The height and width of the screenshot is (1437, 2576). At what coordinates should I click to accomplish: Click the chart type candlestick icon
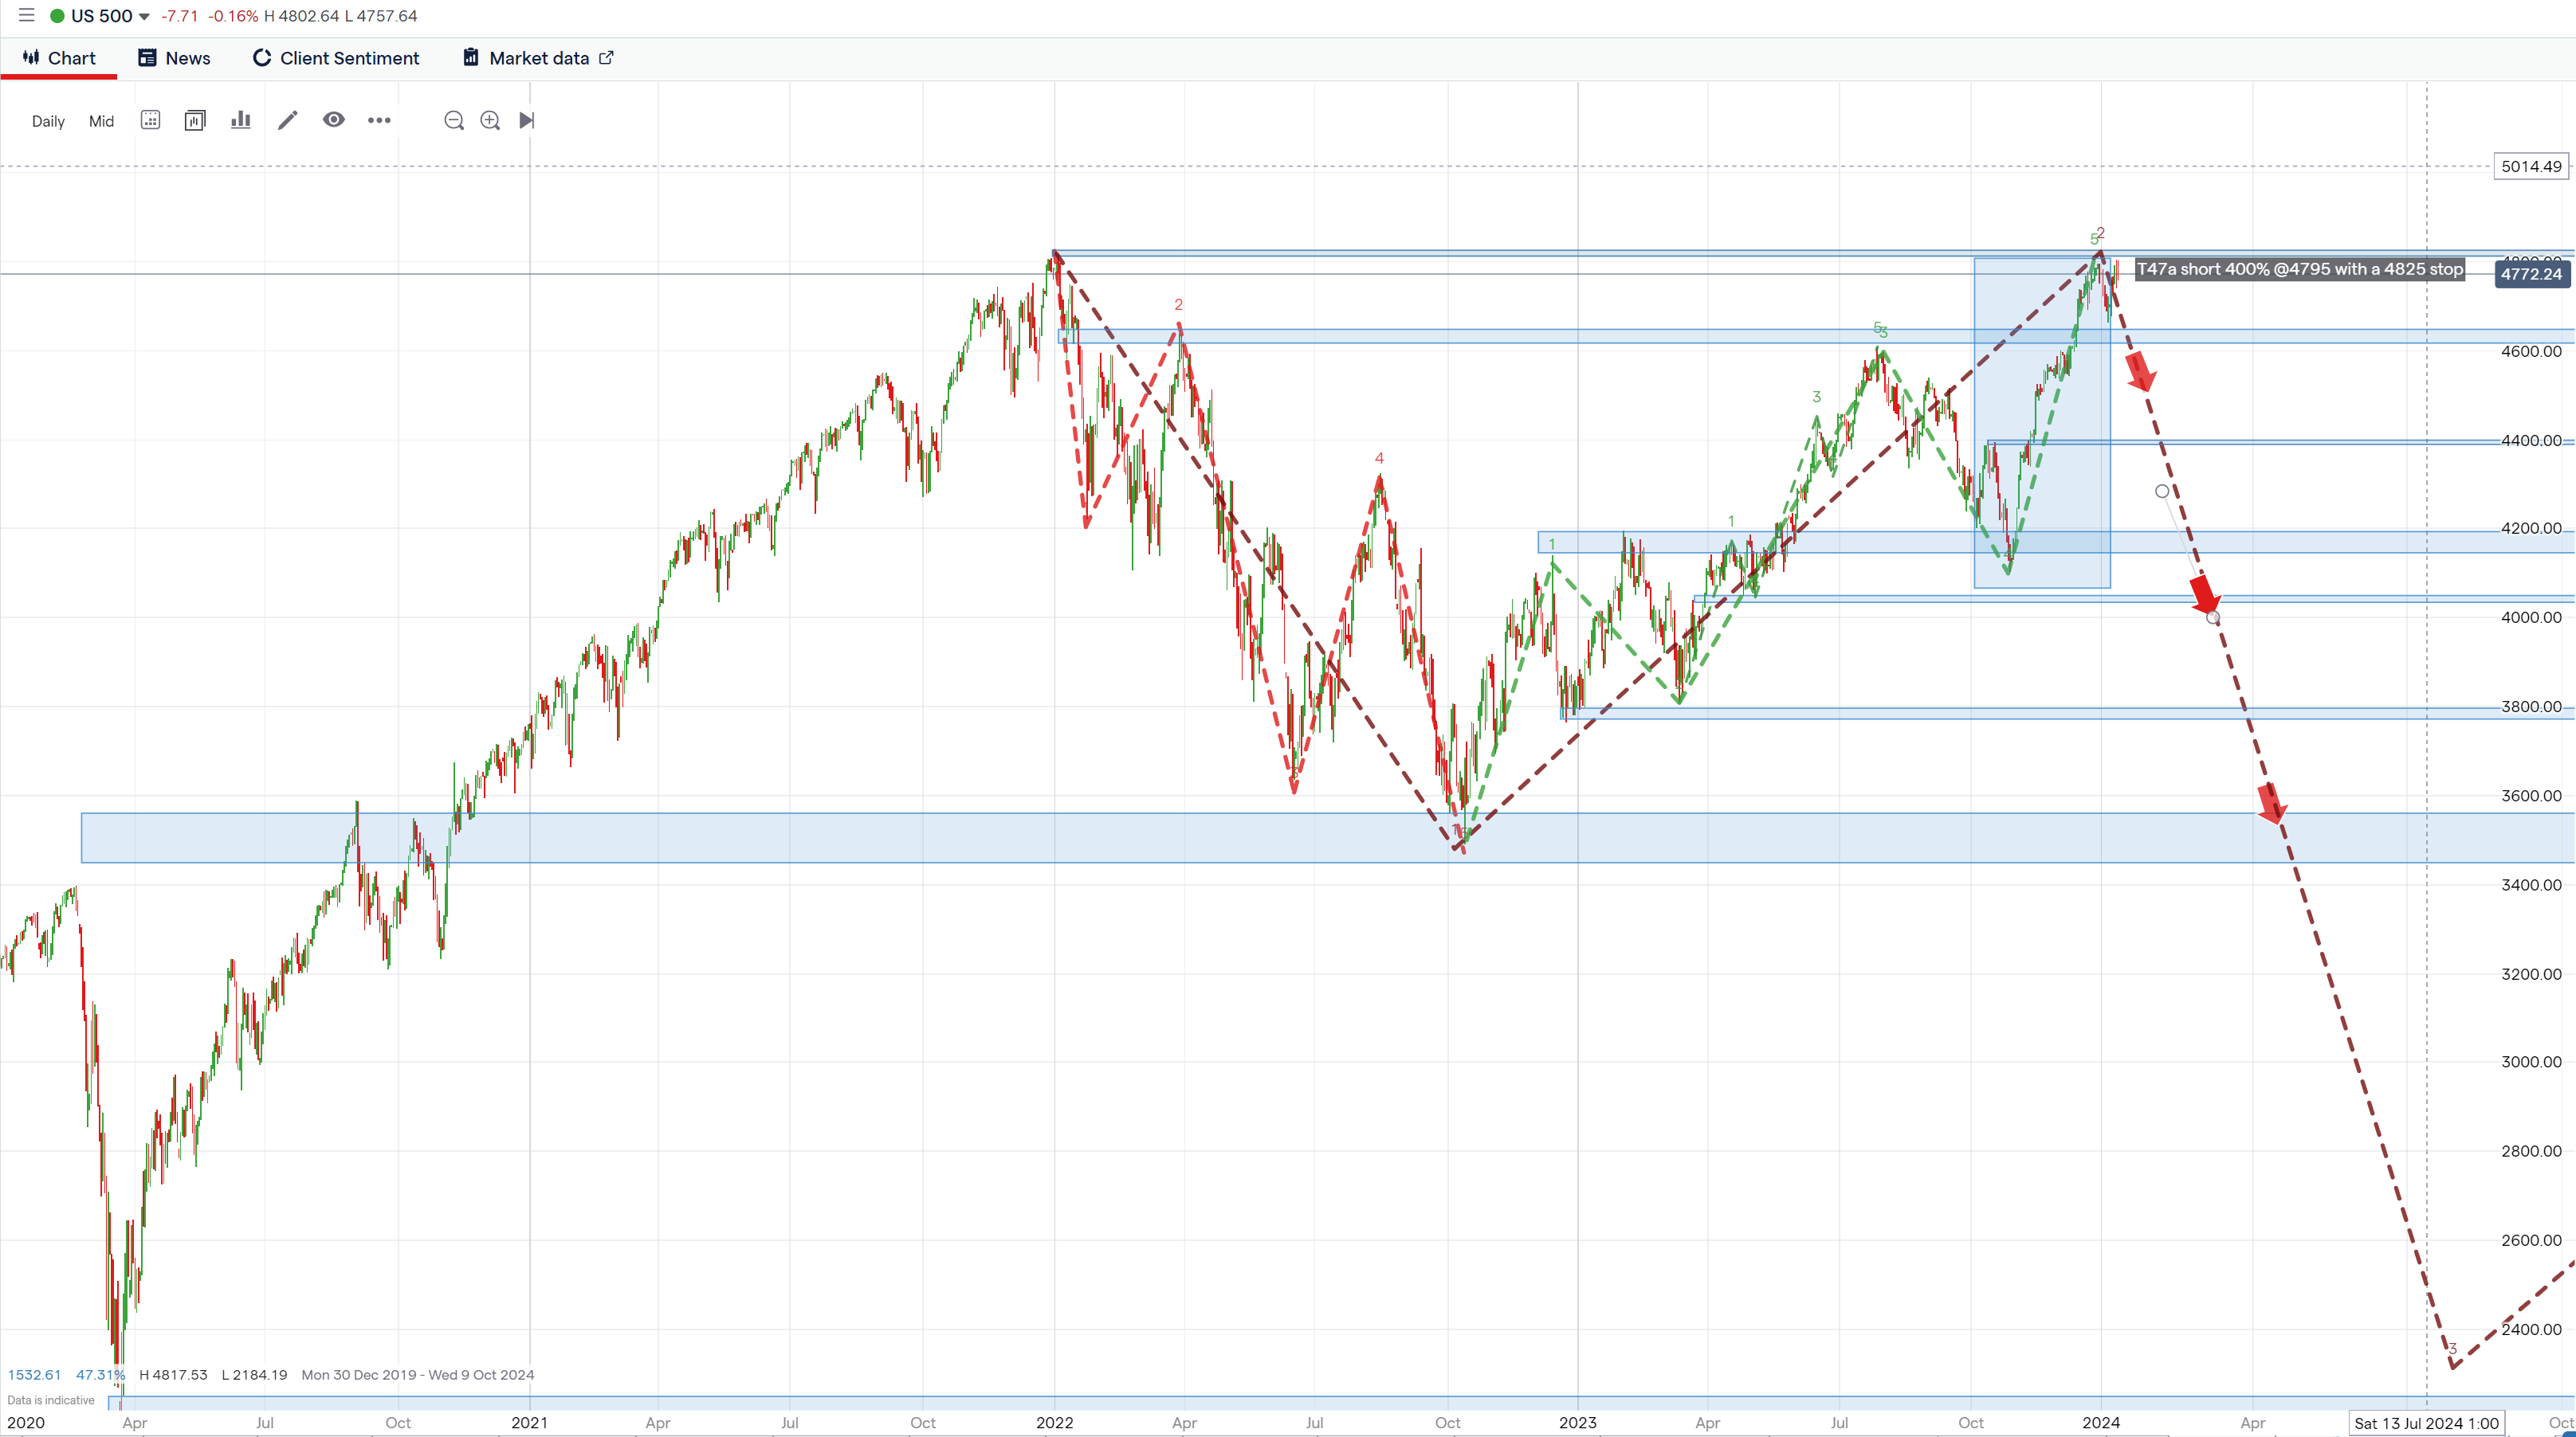coord(195,120)
